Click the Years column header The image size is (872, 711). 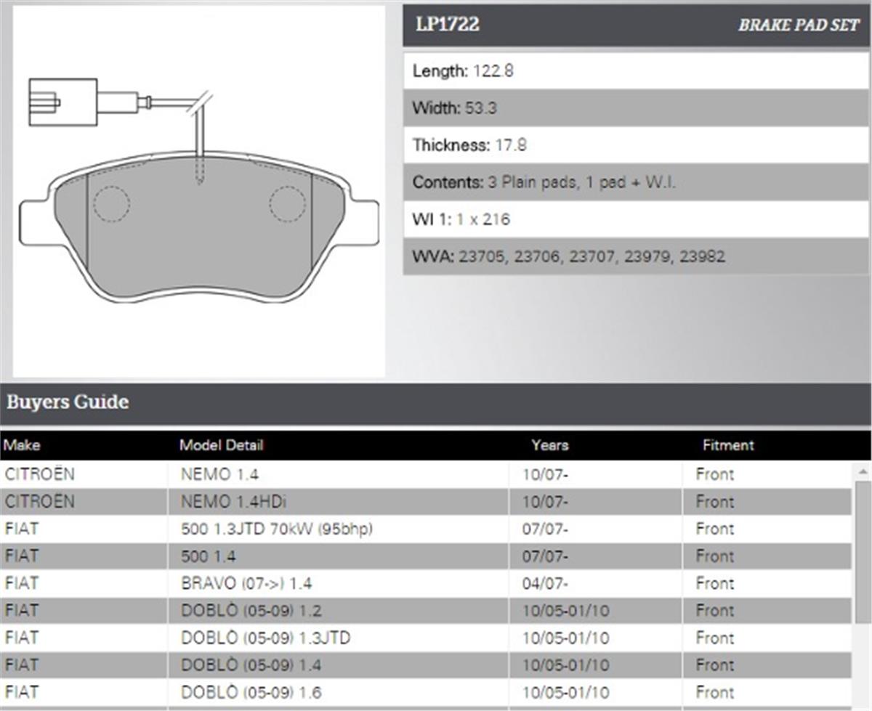tap(550, 445)
